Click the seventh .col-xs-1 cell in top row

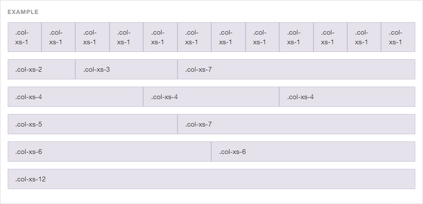[228, 37]
